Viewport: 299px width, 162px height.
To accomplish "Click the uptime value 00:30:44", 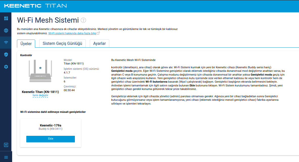I will pos(69,90).
